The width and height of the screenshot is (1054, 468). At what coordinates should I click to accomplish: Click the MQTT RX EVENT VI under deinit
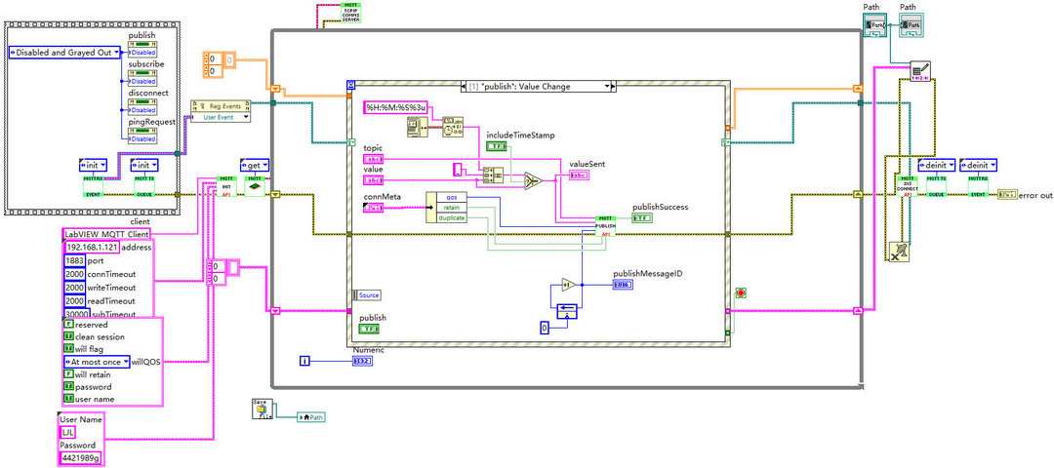978,186
